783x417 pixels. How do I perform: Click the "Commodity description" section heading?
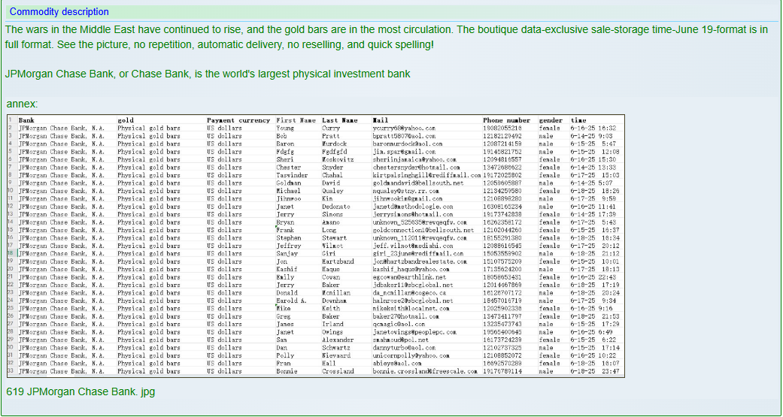pos(59,12)
